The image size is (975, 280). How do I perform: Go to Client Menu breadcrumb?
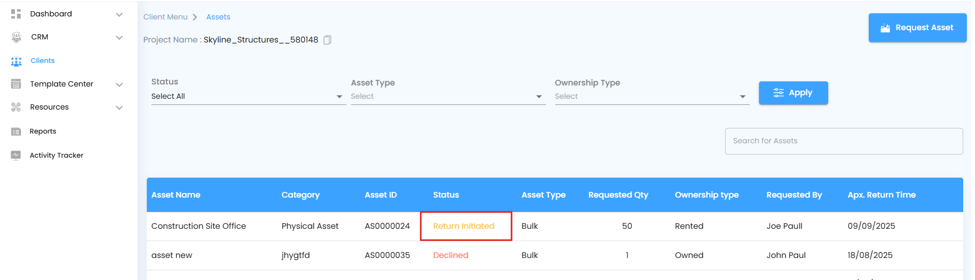[x=165, y=17]
